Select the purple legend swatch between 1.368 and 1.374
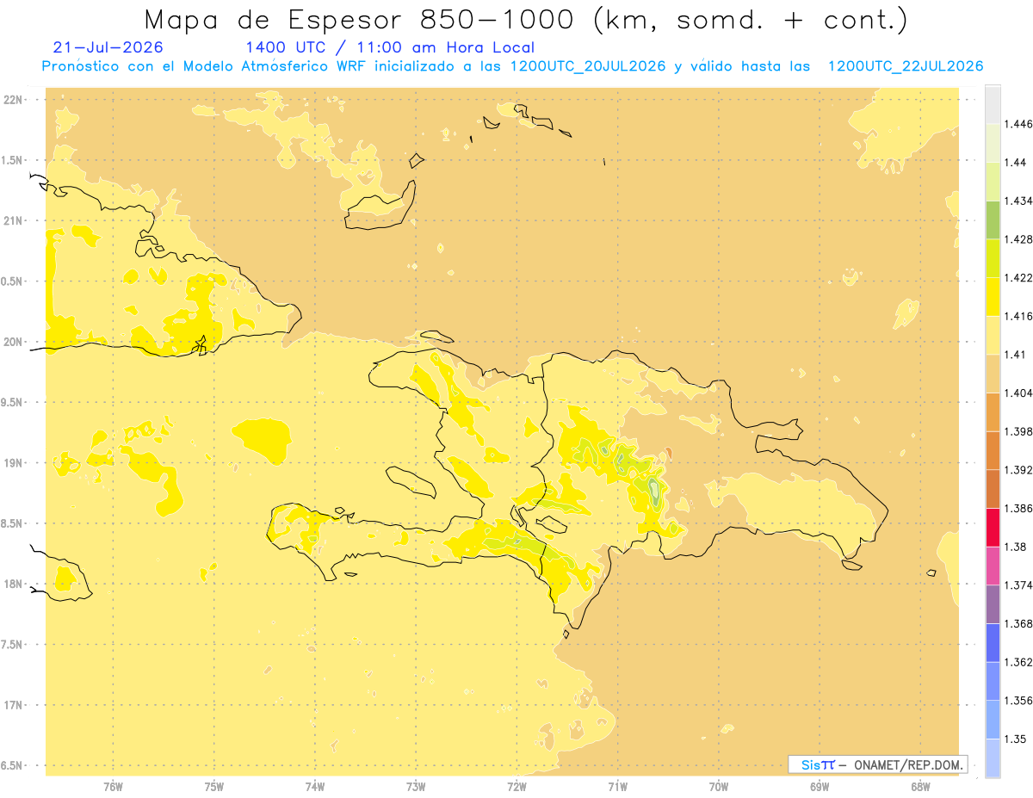The width and height of the screenshot is (1033, 798). pyautogui.click(x=993, y=603)
